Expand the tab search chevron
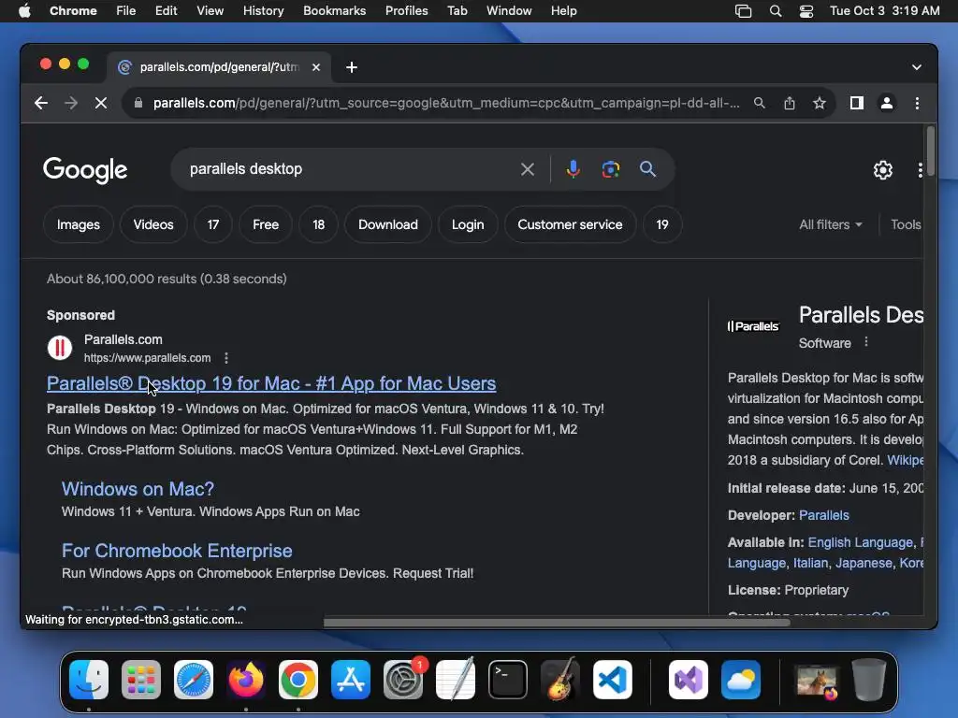Image resolution: width=958 pixels, height=718 pixels. point(917,67)
